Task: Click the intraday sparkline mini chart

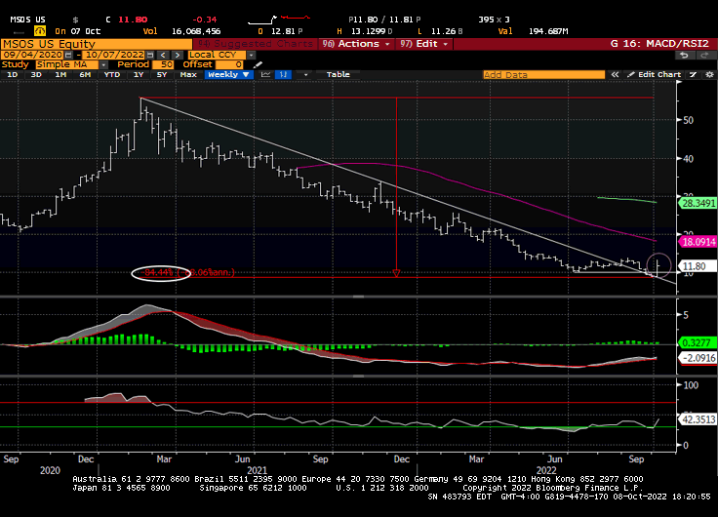Action: tap(278, 20)
